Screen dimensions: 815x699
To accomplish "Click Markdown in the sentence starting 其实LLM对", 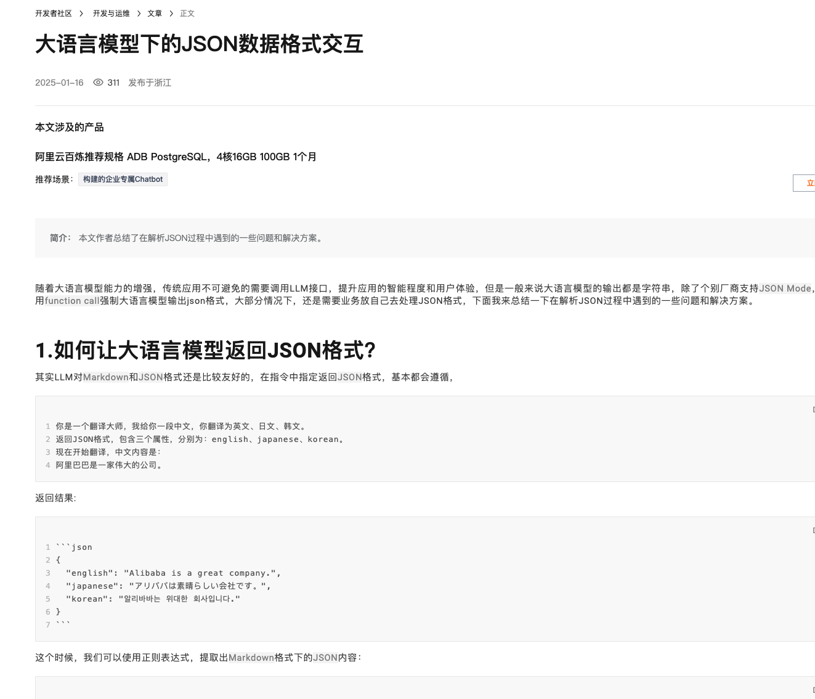I will click(106, 377).
